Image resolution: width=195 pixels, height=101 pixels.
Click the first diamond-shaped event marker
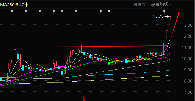pyautogui.click(x=40, y=11)
